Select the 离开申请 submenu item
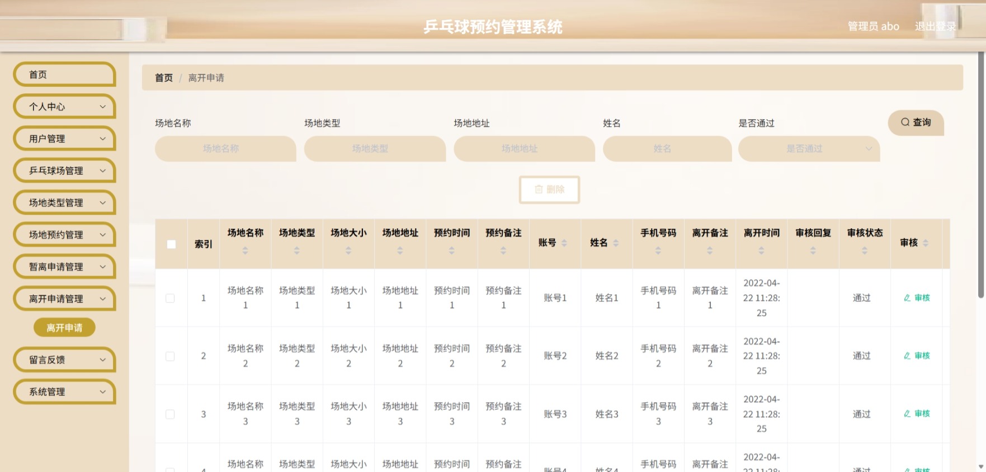Screen dimensions: 986x472 (x=64, y=328)
